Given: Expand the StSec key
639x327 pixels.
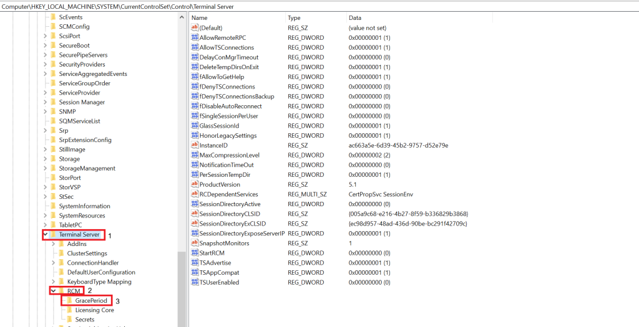Looking at the screenshot, I should click(x=45, y=197).
